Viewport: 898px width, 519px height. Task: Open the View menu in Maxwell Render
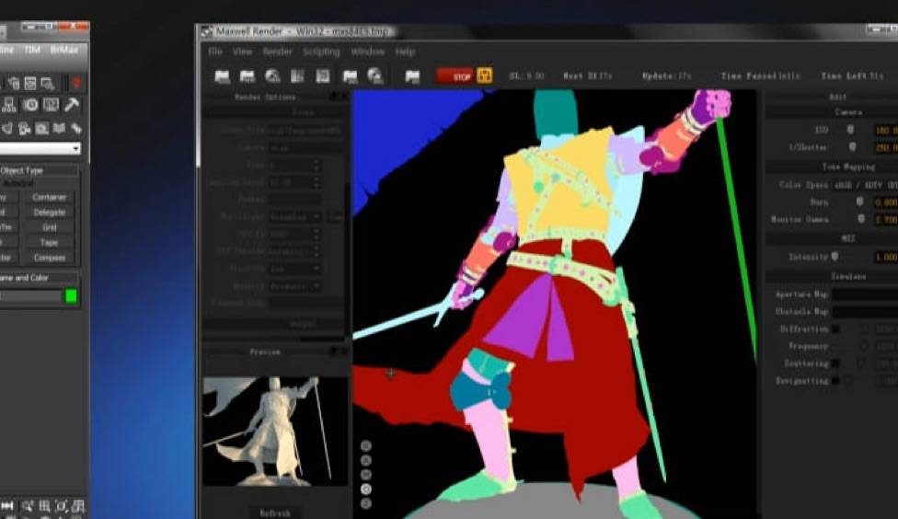coord(242,52)
